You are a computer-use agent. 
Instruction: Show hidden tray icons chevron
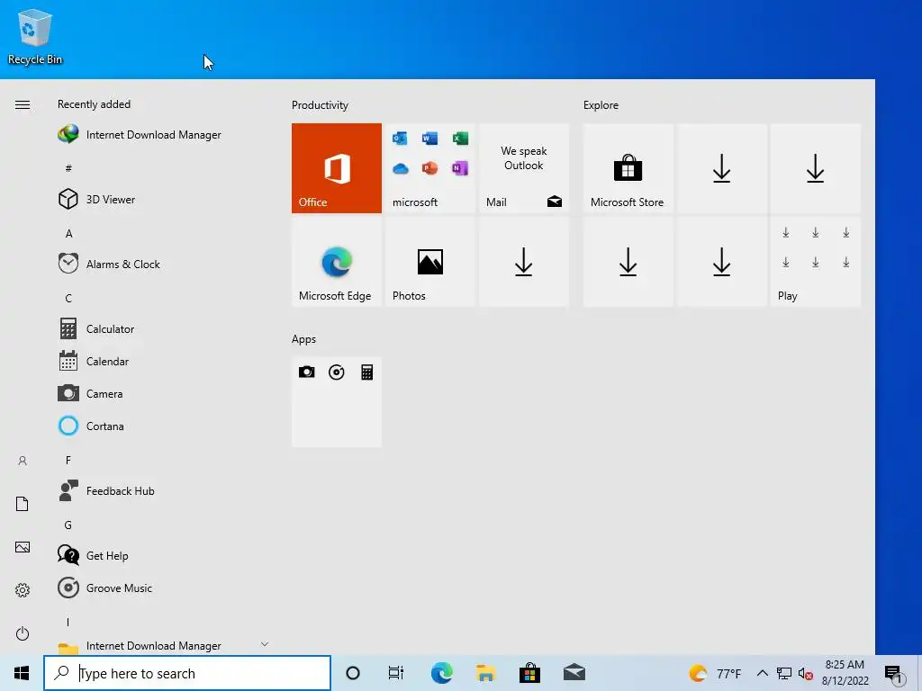tap(762, 673)
